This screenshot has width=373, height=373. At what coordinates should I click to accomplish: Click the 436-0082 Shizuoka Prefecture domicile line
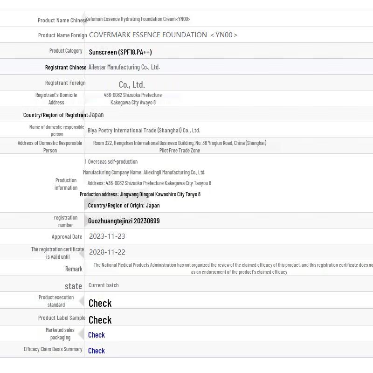[x=133, y=95]
